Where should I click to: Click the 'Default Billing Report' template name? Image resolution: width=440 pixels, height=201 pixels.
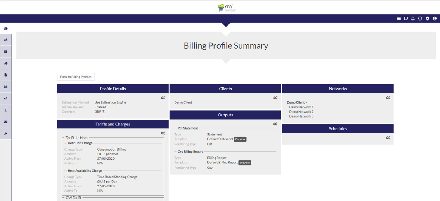tap(222, 163)
